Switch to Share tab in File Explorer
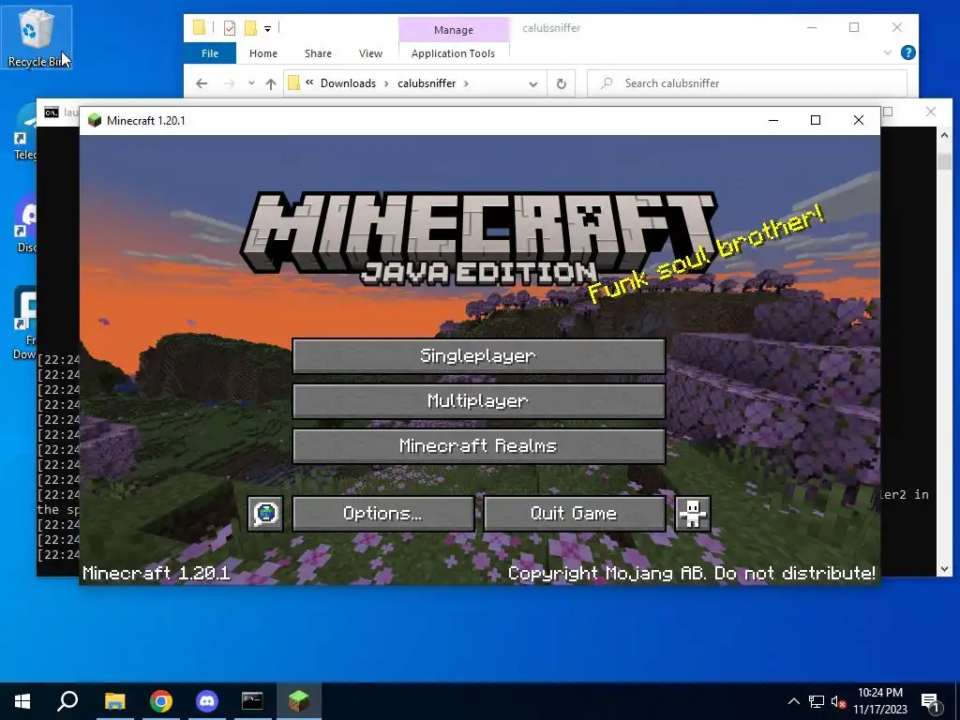Screen dimensions: 960x720 click(x=319, y=53)
